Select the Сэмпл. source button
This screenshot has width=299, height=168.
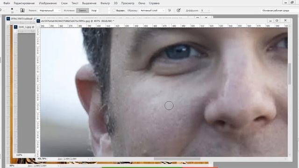click(82, 10)
